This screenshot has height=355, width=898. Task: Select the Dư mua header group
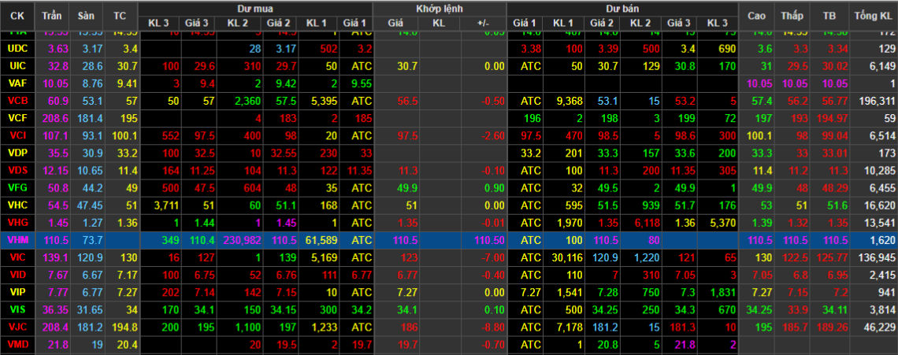pos(254,8)
